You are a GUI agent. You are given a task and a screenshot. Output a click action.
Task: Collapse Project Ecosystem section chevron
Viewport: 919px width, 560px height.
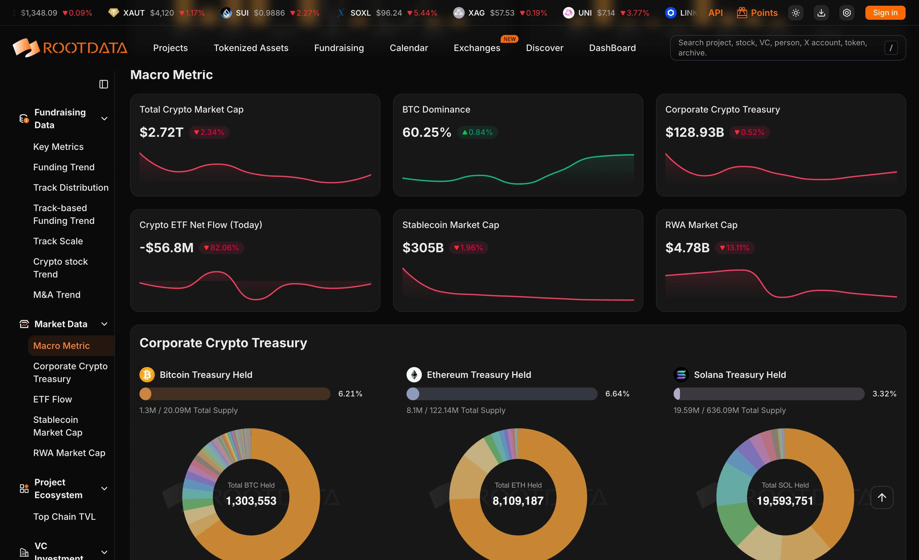click(x=104, y=489)
